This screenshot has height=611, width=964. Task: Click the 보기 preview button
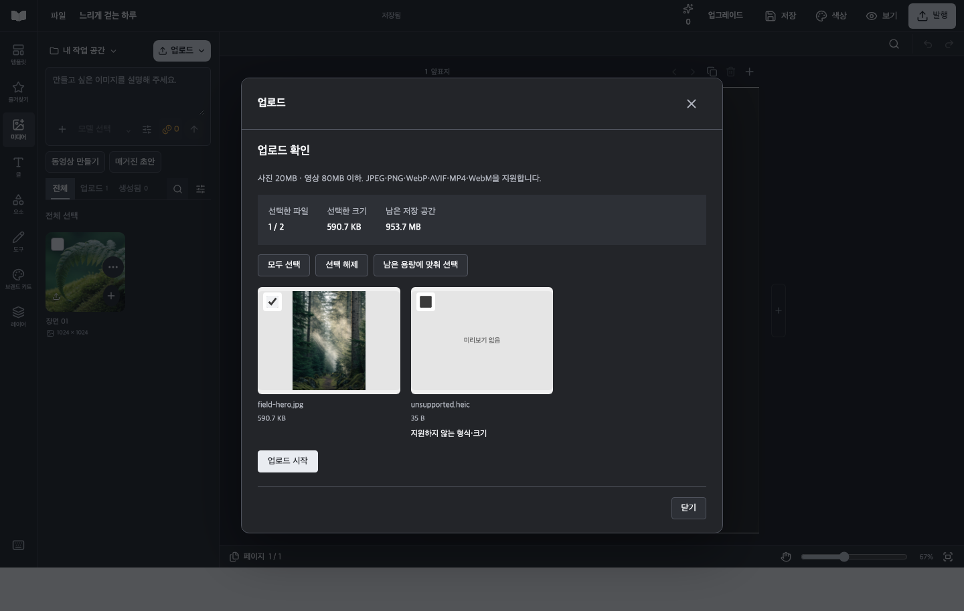(882, 16)
